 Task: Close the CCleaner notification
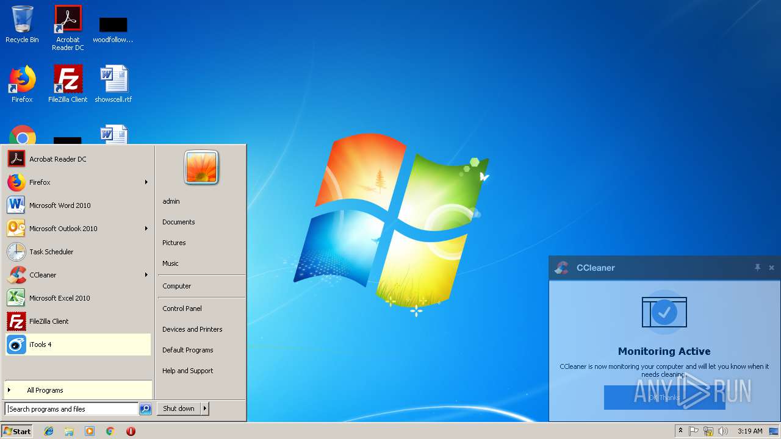tap(771, 268)
